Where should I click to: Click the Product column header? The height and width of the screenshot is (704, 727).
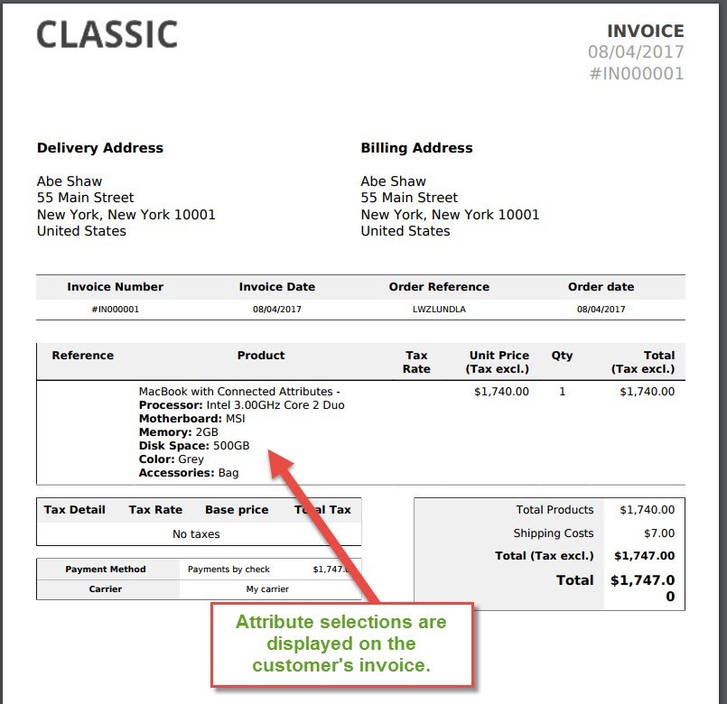[x=261, y=356]
